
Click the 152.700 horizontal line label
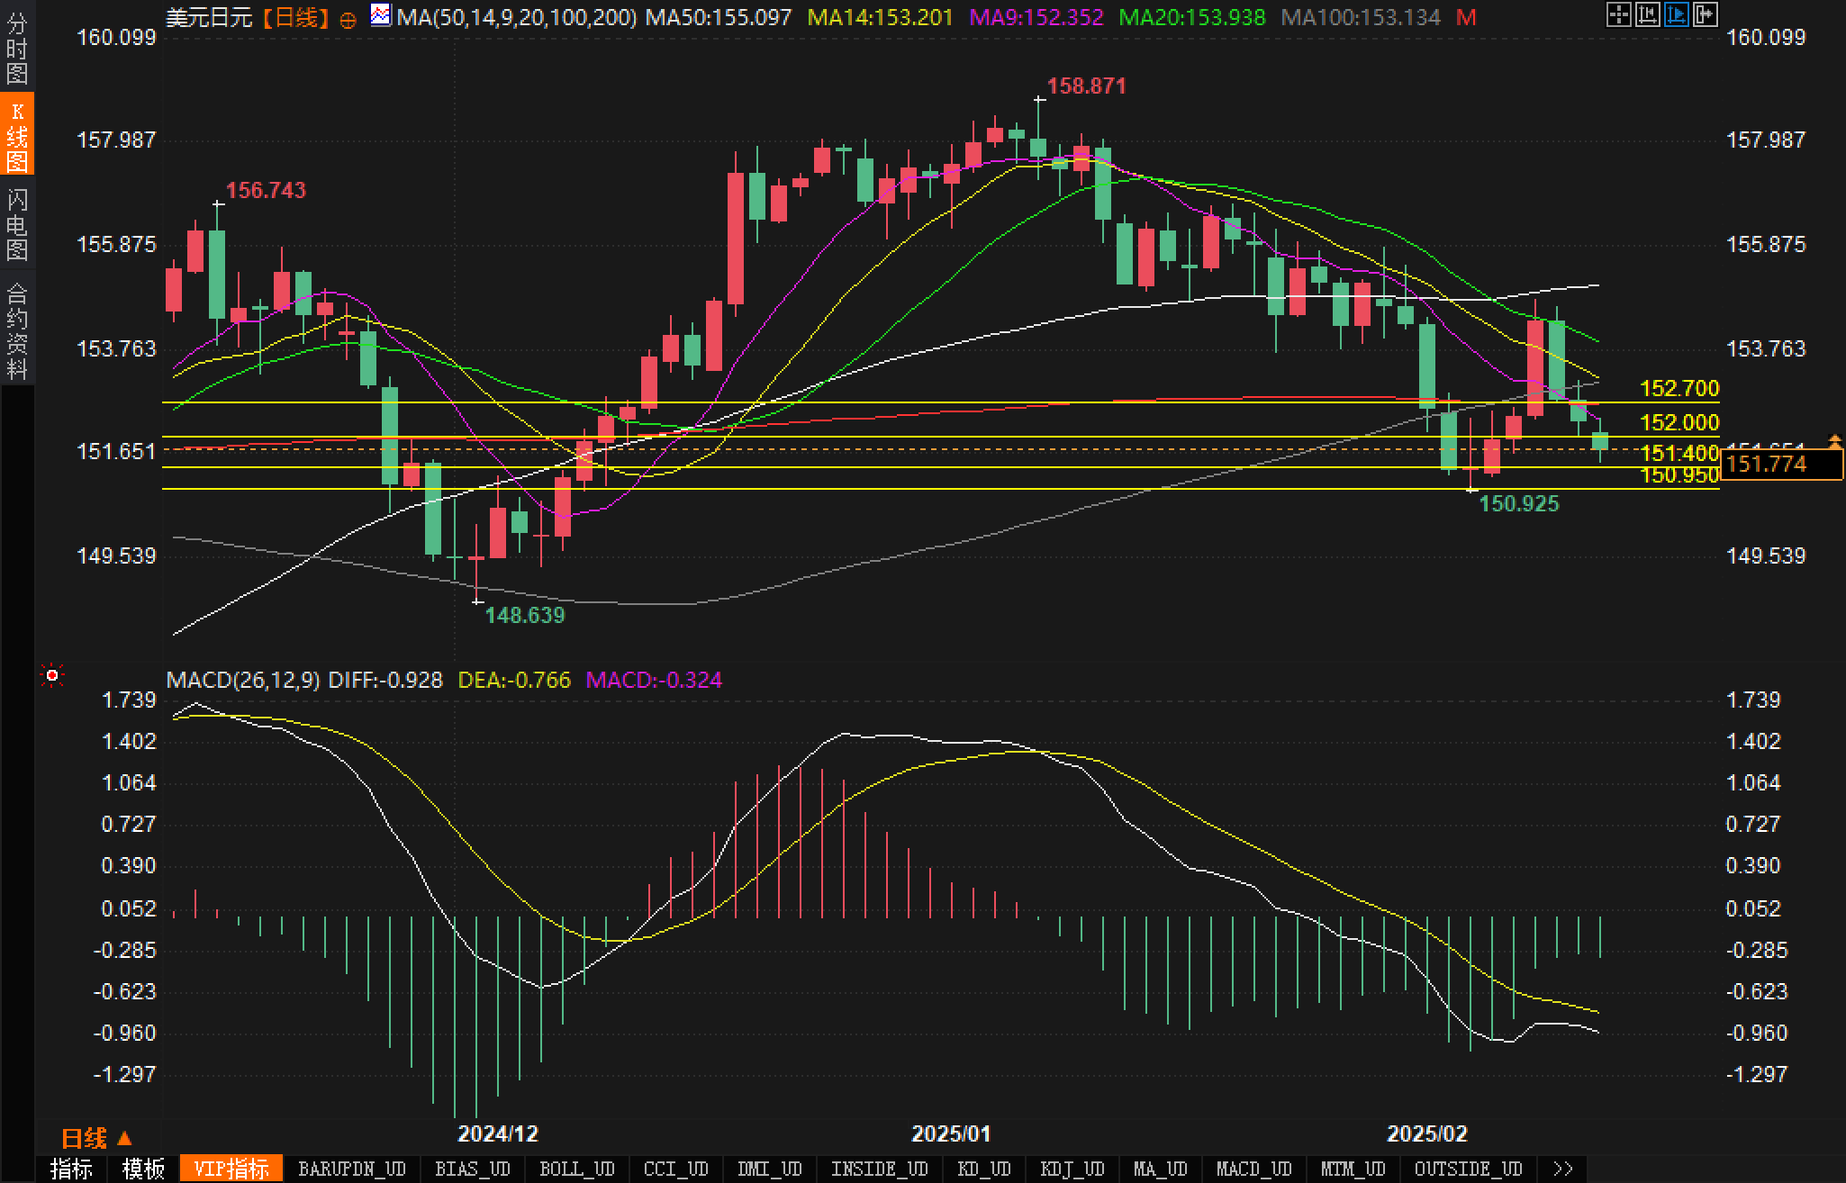1679,388
